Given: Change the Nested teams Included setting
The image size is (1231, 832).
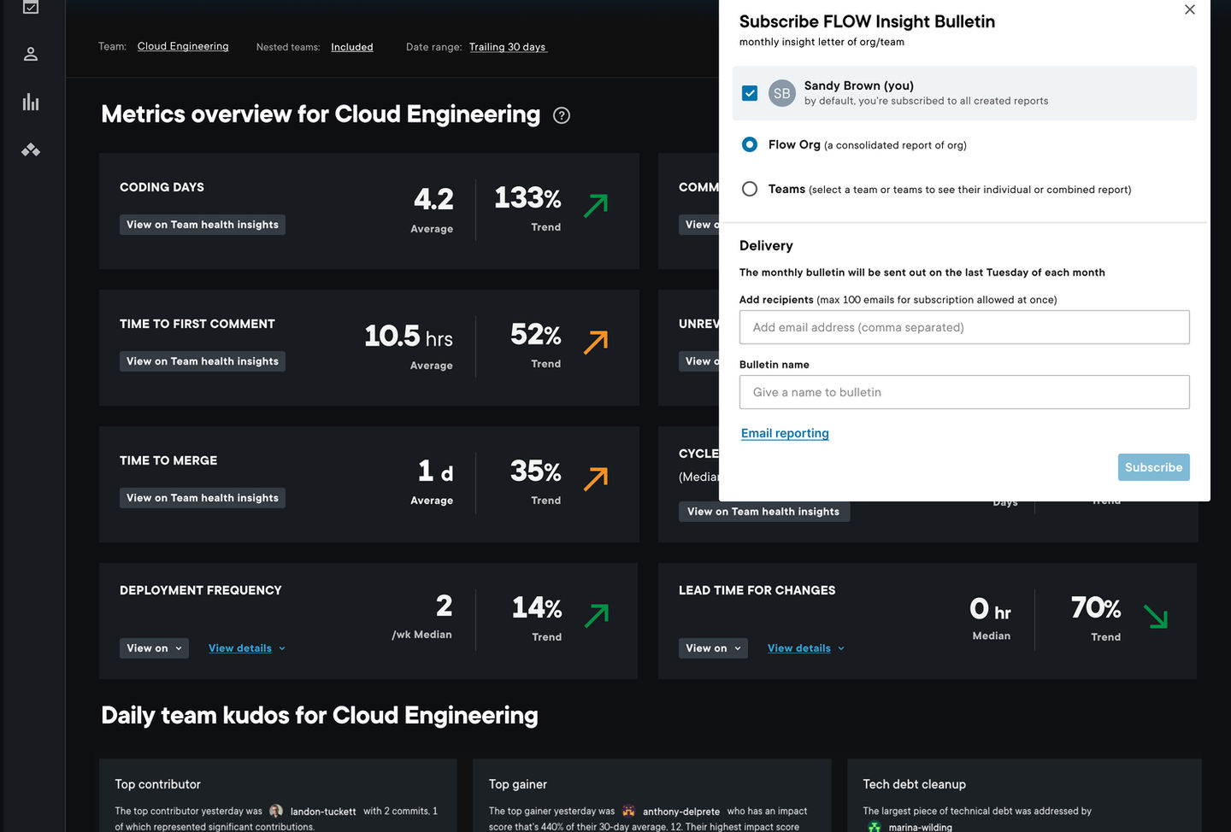Looking at the screenshot, I should tap(352, 47).
